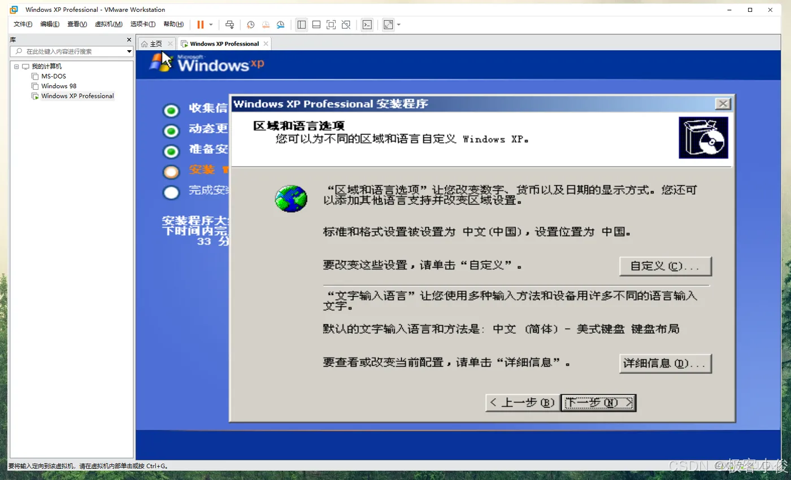The image size is (791, 480).
Task: Collapse the 我的计算机 tree node
Action: [16, 67]
